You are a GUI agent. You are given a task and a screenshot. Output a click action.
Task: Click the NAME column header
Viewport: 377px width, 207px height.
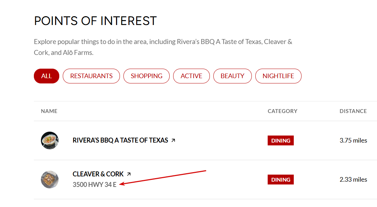click(49, 111)
